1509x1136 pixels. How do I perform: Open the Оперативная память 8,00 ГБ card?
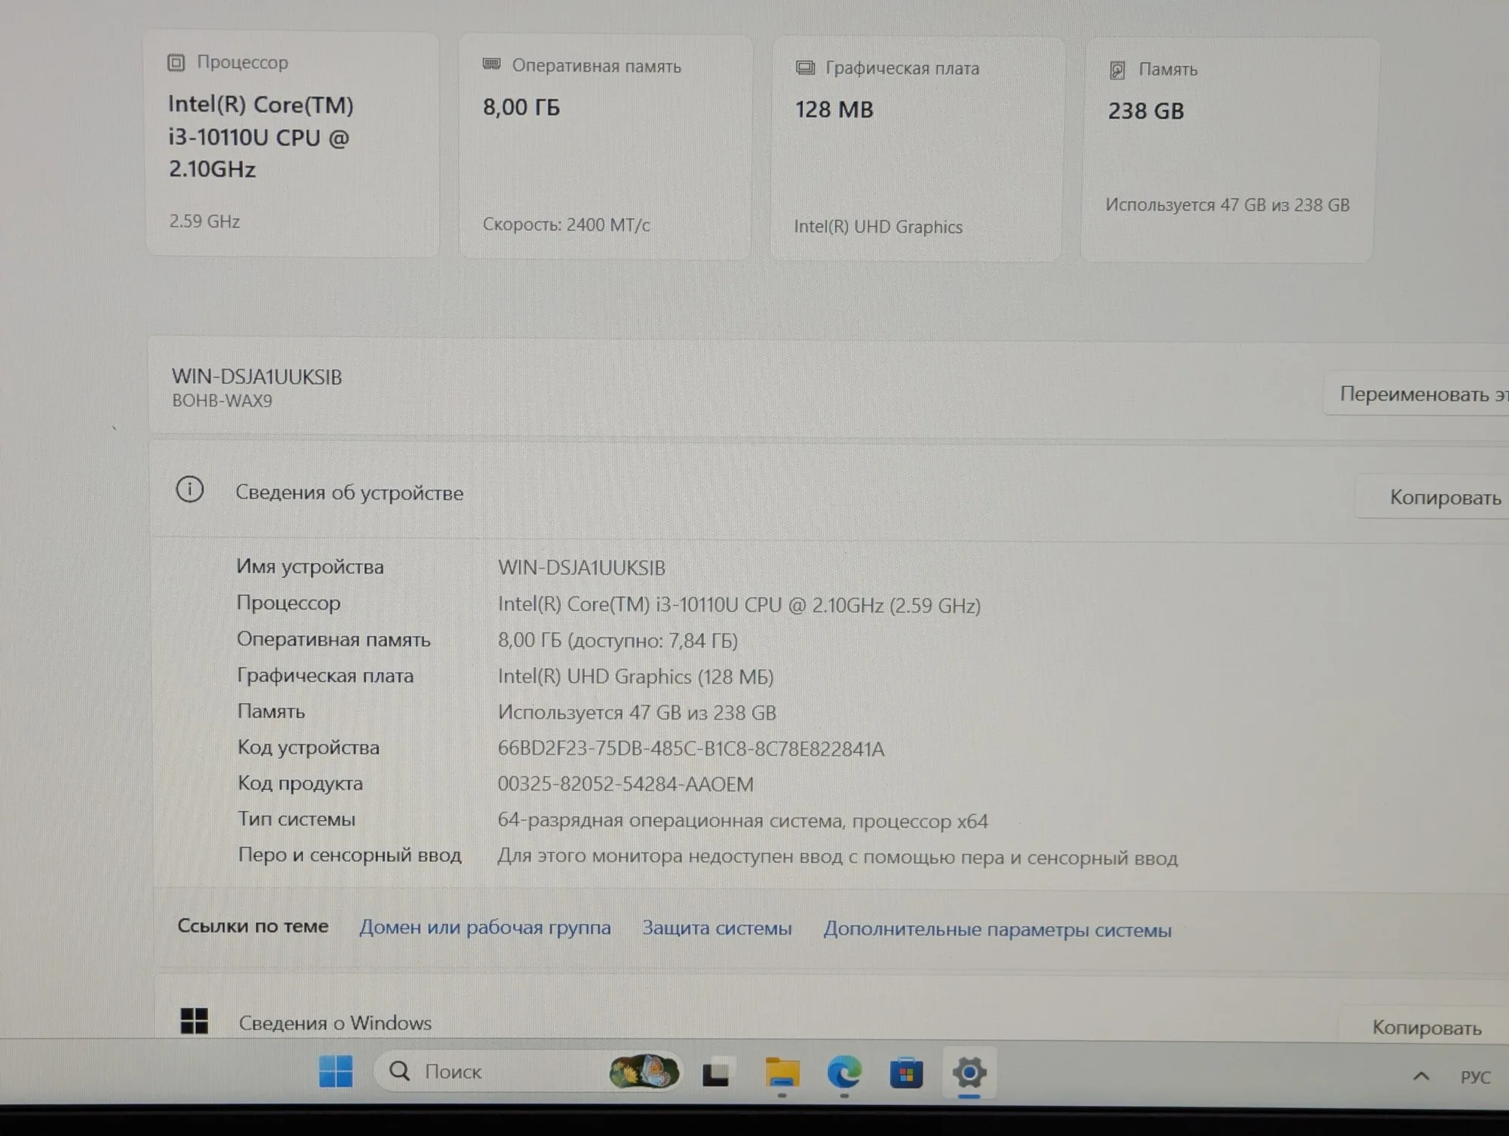click(x=605, y=147)
